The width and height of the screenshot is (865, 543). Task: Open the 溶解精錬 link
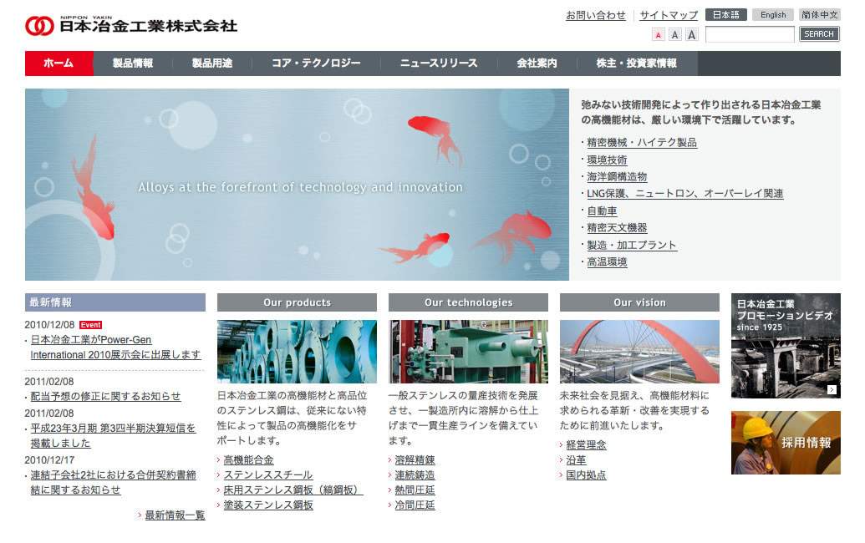tap(415, 460)
